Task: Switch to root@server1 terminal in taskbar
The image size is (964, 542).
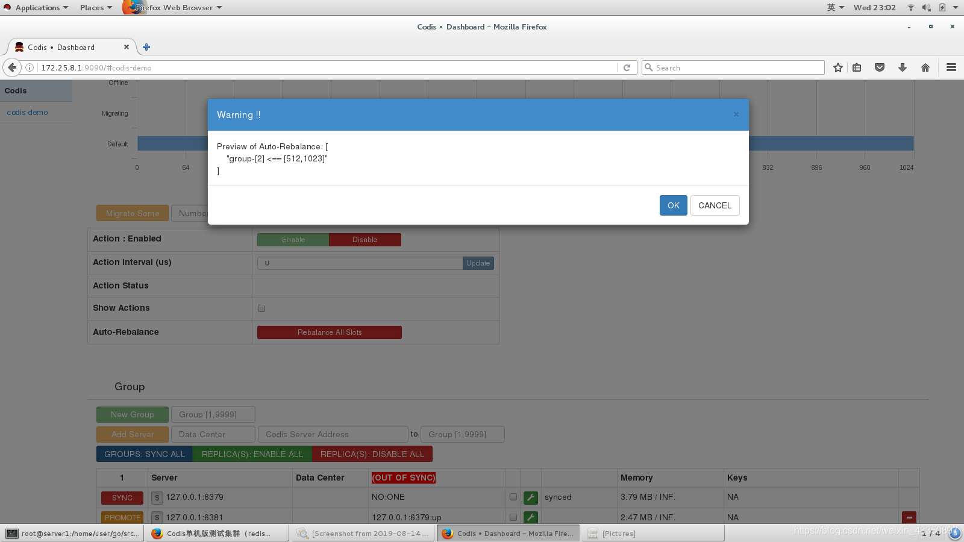Action: [73, 534]
